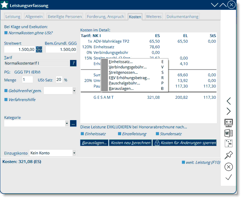The image size is (241, 198).
Task: Go to next record arrow
Action: click(x=229, y=111)
